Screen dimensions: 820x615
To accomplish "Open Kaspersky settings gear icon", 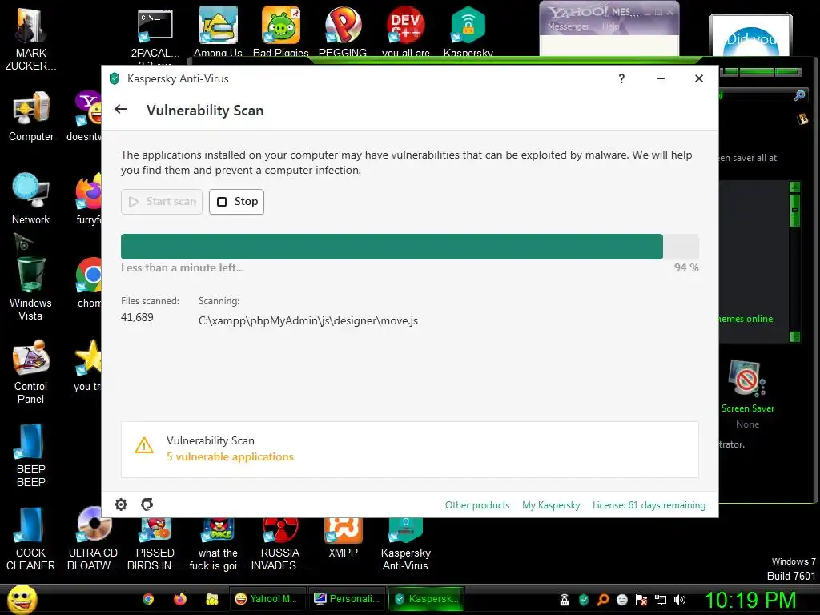I will (121, 504).
